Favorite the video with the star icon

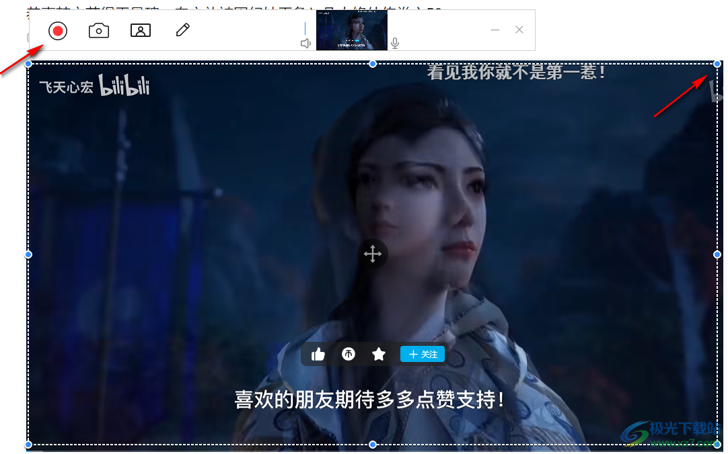[379, 355]
